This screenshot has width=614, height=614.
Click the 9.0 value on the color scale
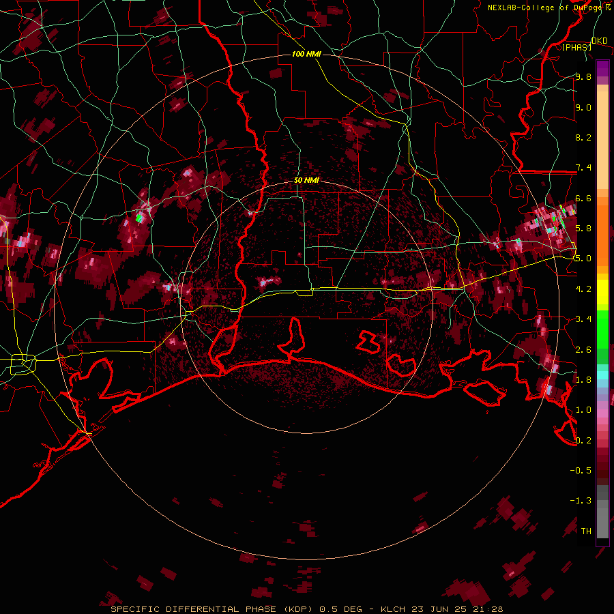583,107
